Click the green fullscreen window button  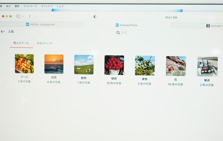pos(11,16)
